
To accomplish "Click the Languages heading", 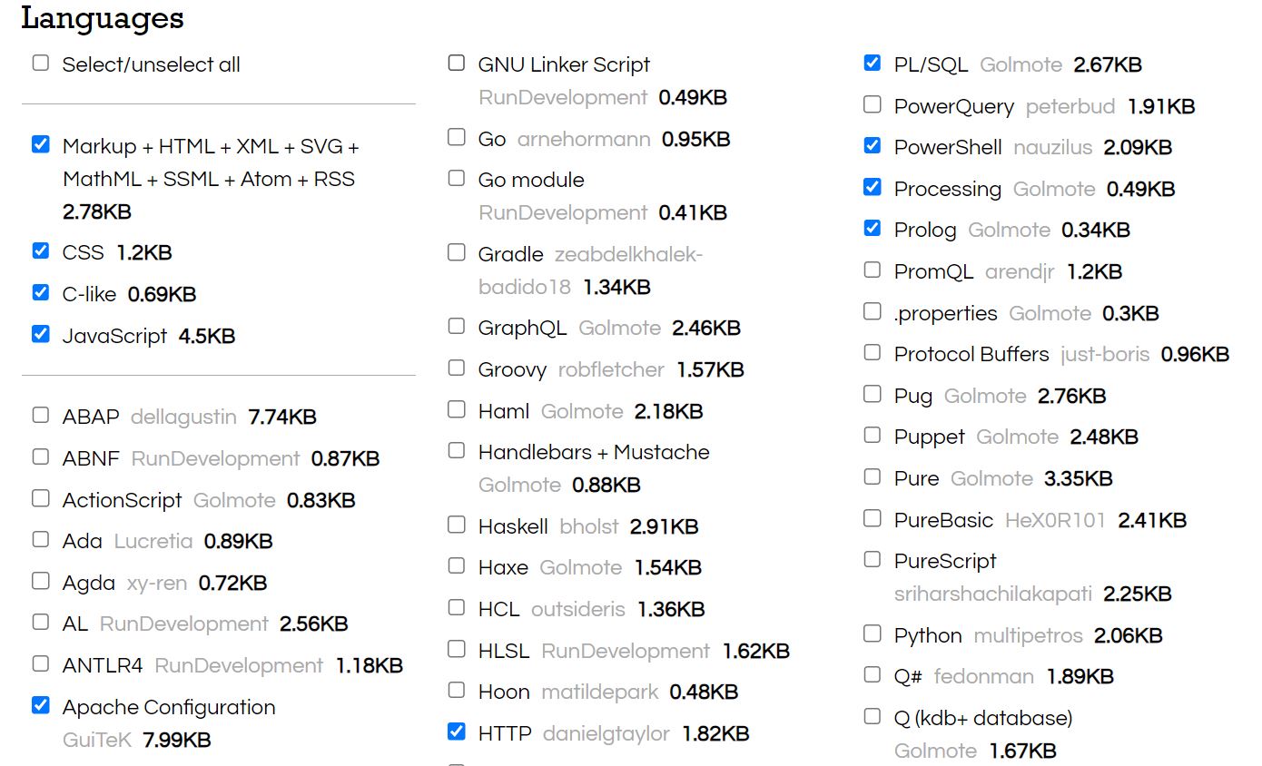I will point(103,17).
